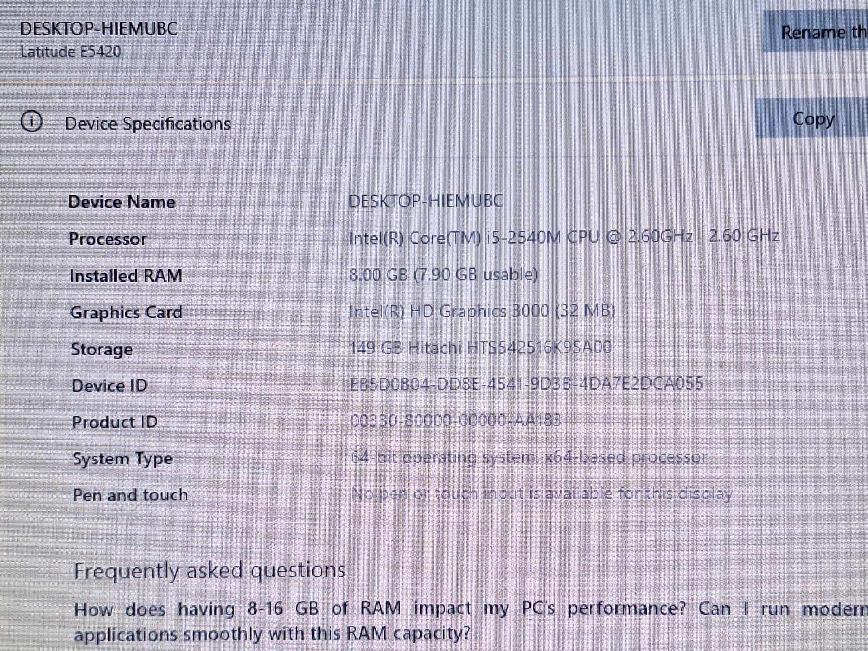Select the Processor label

pyautogui.click(x=107, y=239)
